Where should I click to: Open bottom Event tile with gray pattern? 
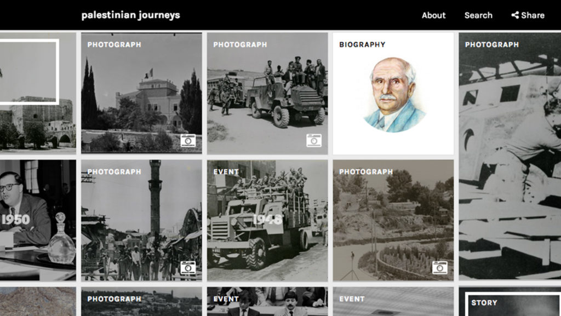pyautogui.click(x=393, y=301)
